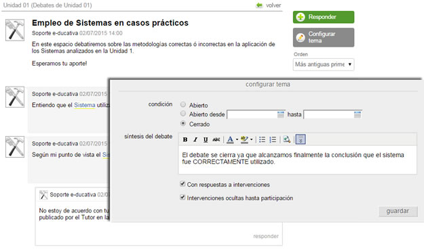Toggle bold formatting in synthesis editor
This screenshot has height=249, width=424.
(x=185, y=139)
